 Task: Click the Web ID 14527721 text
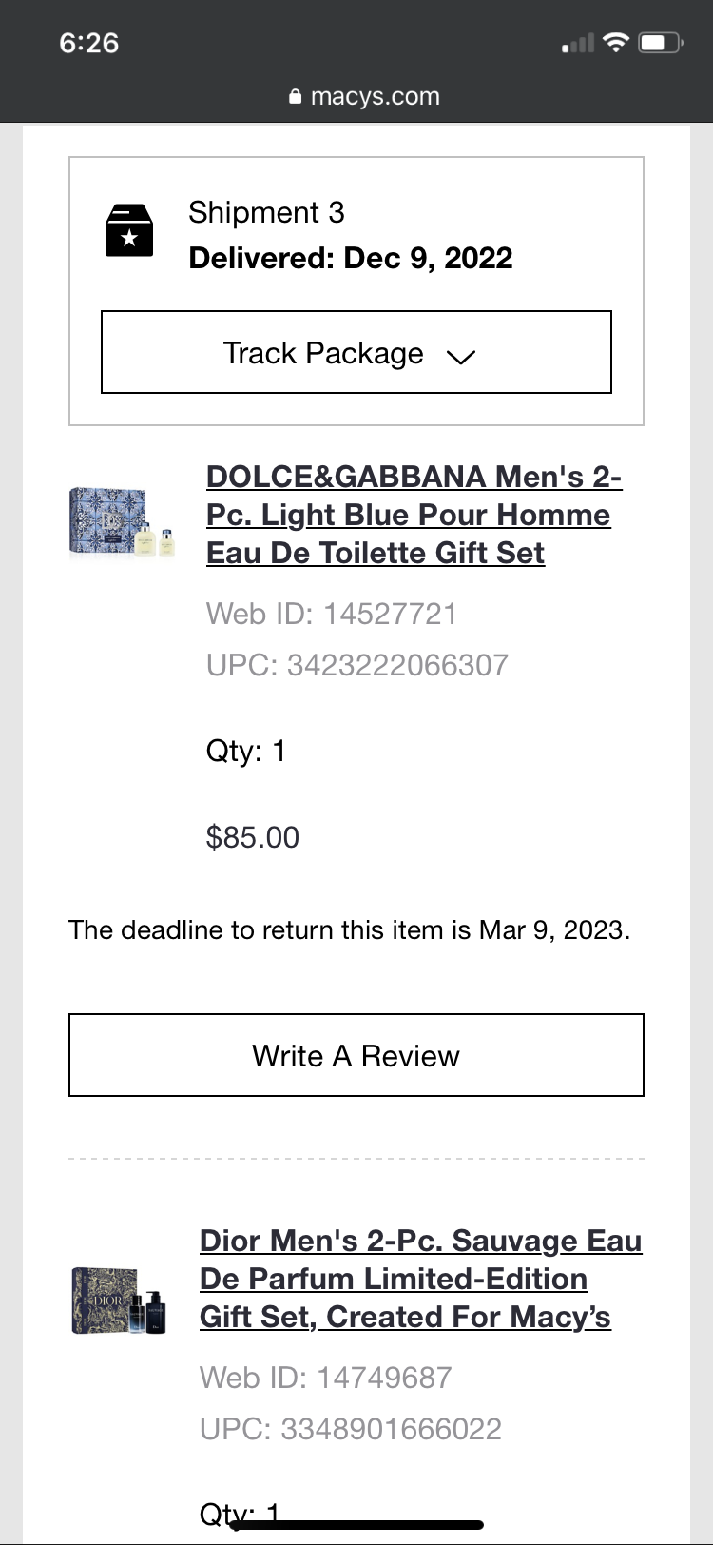[331, 614]
